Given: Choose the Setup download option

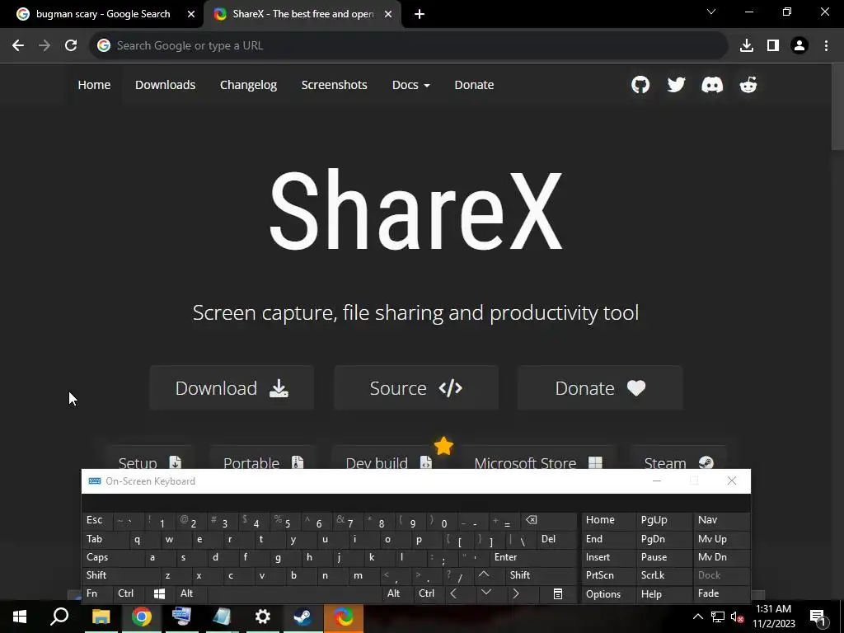Looking at the screenshot, I should tap(150, 461).
